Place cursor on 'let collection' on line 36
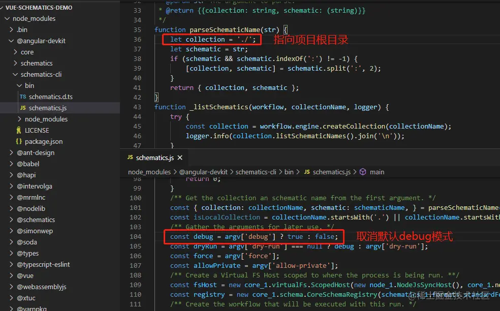The width and height of the screenshot is (500, 311). [197, 40]
